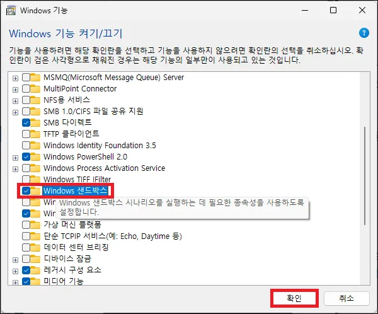Uncheck the 레거시 구성 요소 checkbox
Image resolution: width=378 pixels, height=314 pixels.
(x=26, y=270)
